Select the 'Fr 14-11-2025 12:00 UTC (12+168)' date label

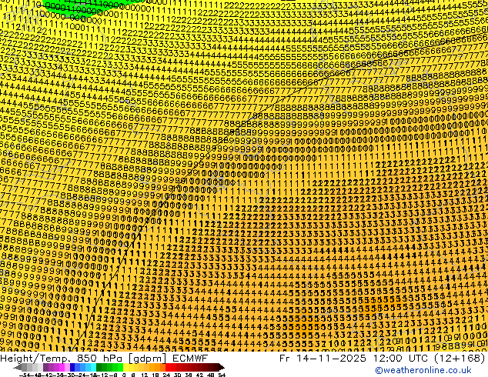click(x=383, y=359)
